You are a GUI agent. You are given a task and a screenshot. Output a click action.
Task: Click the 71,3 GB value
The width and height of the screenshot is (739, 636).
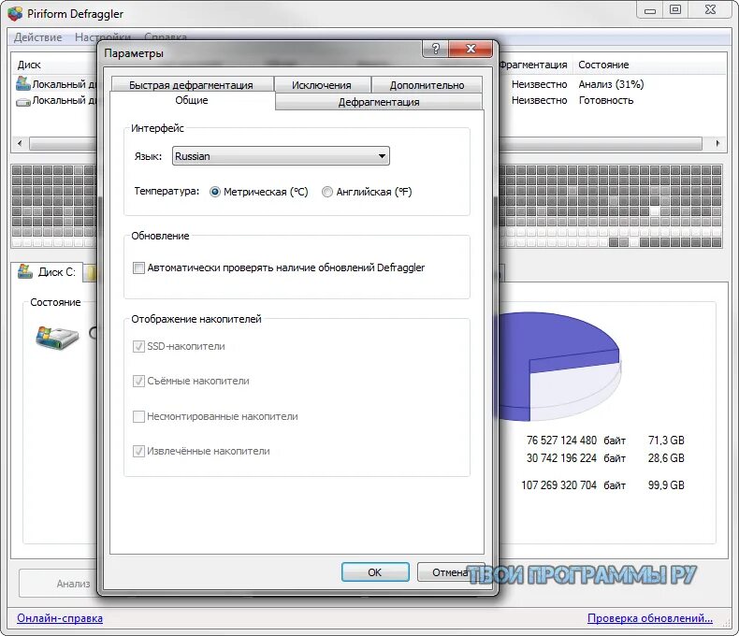pyautogui.click(x=666, y=440)
